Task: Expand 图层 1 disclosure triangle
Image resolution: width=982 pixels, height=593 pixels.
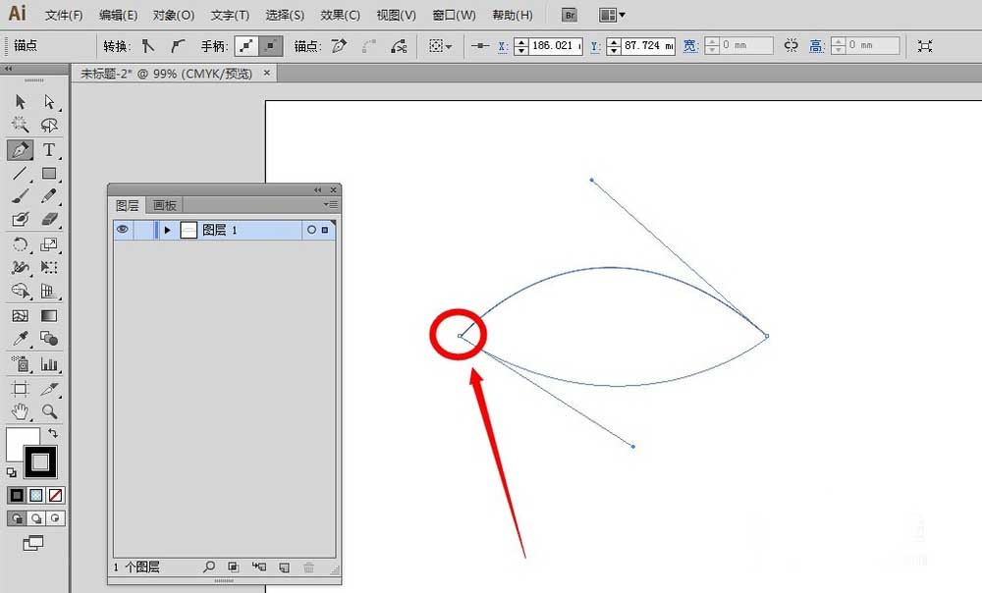Action: [167, 231]
